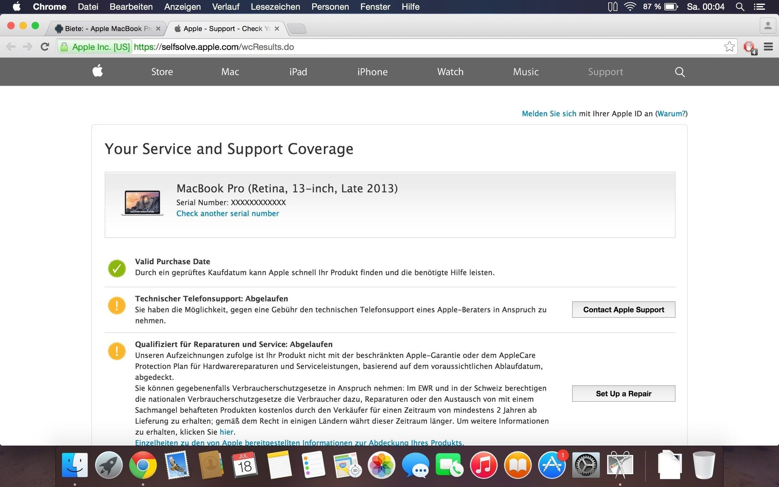Open the Bearbeiten menu
The height and width of the screenshot is (487, 779).
[131, 7]
